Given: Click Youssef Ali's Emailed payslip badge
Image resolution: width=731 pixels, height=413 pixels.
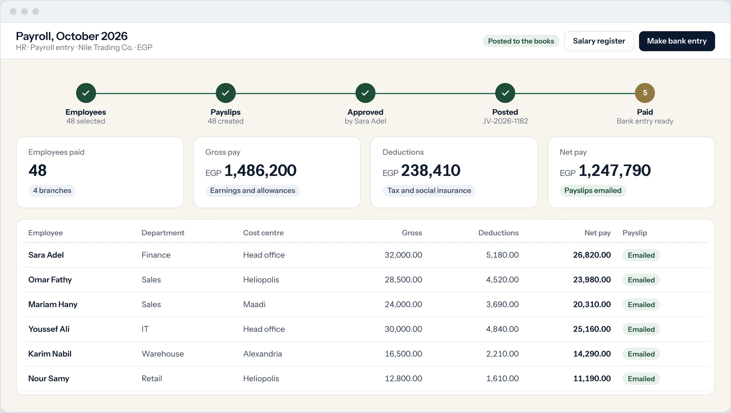Looking at the screenshot, I should tap(641, 329).
